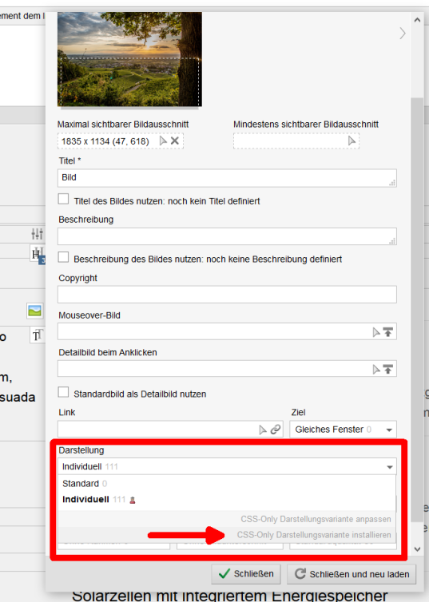
Task: Click the heading H icon in the background page
Action: click(x=38, y=254)
